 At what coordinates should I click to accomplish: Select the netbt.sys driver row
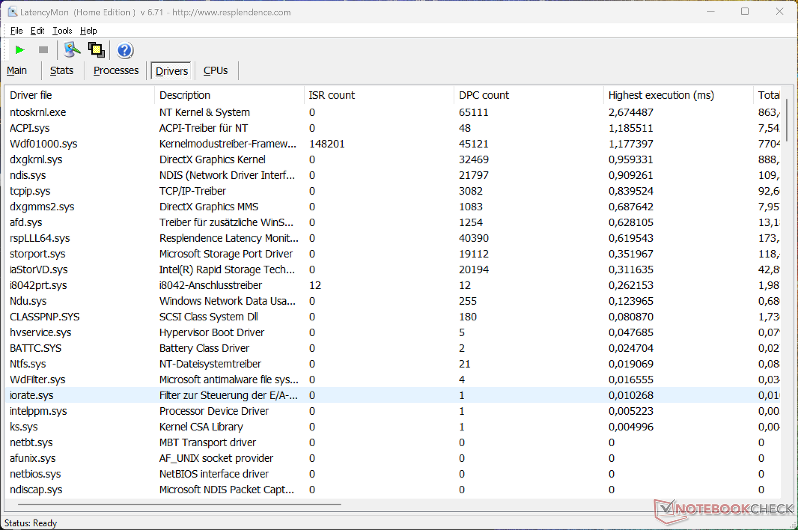coord(393,443)
